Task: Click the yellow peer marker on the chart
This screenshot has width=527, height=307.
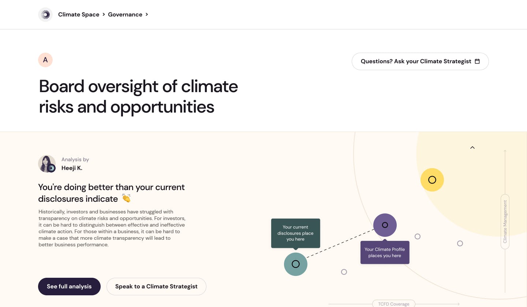Action: (432, 180)
